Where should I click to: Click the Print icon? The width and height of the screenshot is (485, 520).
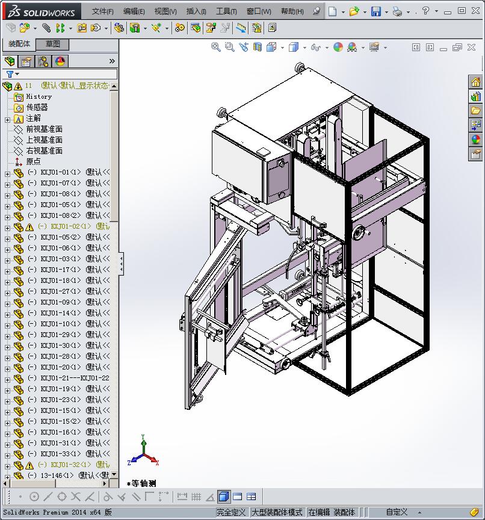pos(397,11)
